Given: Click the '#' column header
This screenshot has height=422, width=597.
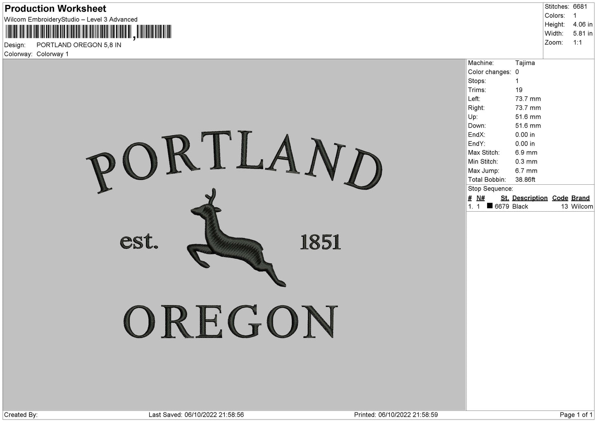Looking at the screenshot, I should pos(470,198).
